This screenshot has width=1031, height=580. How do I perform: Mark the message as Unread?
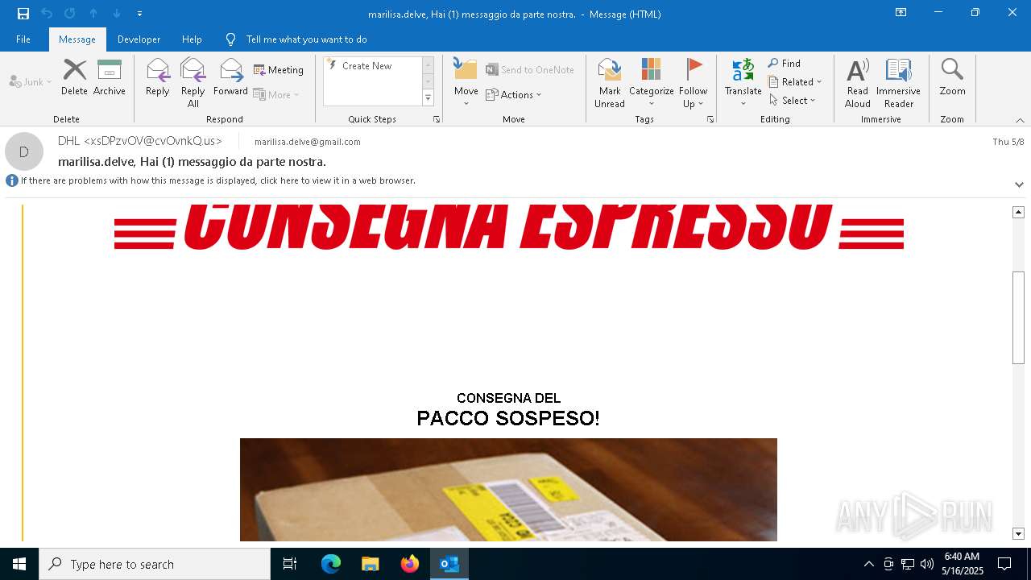tap(610, 83)
